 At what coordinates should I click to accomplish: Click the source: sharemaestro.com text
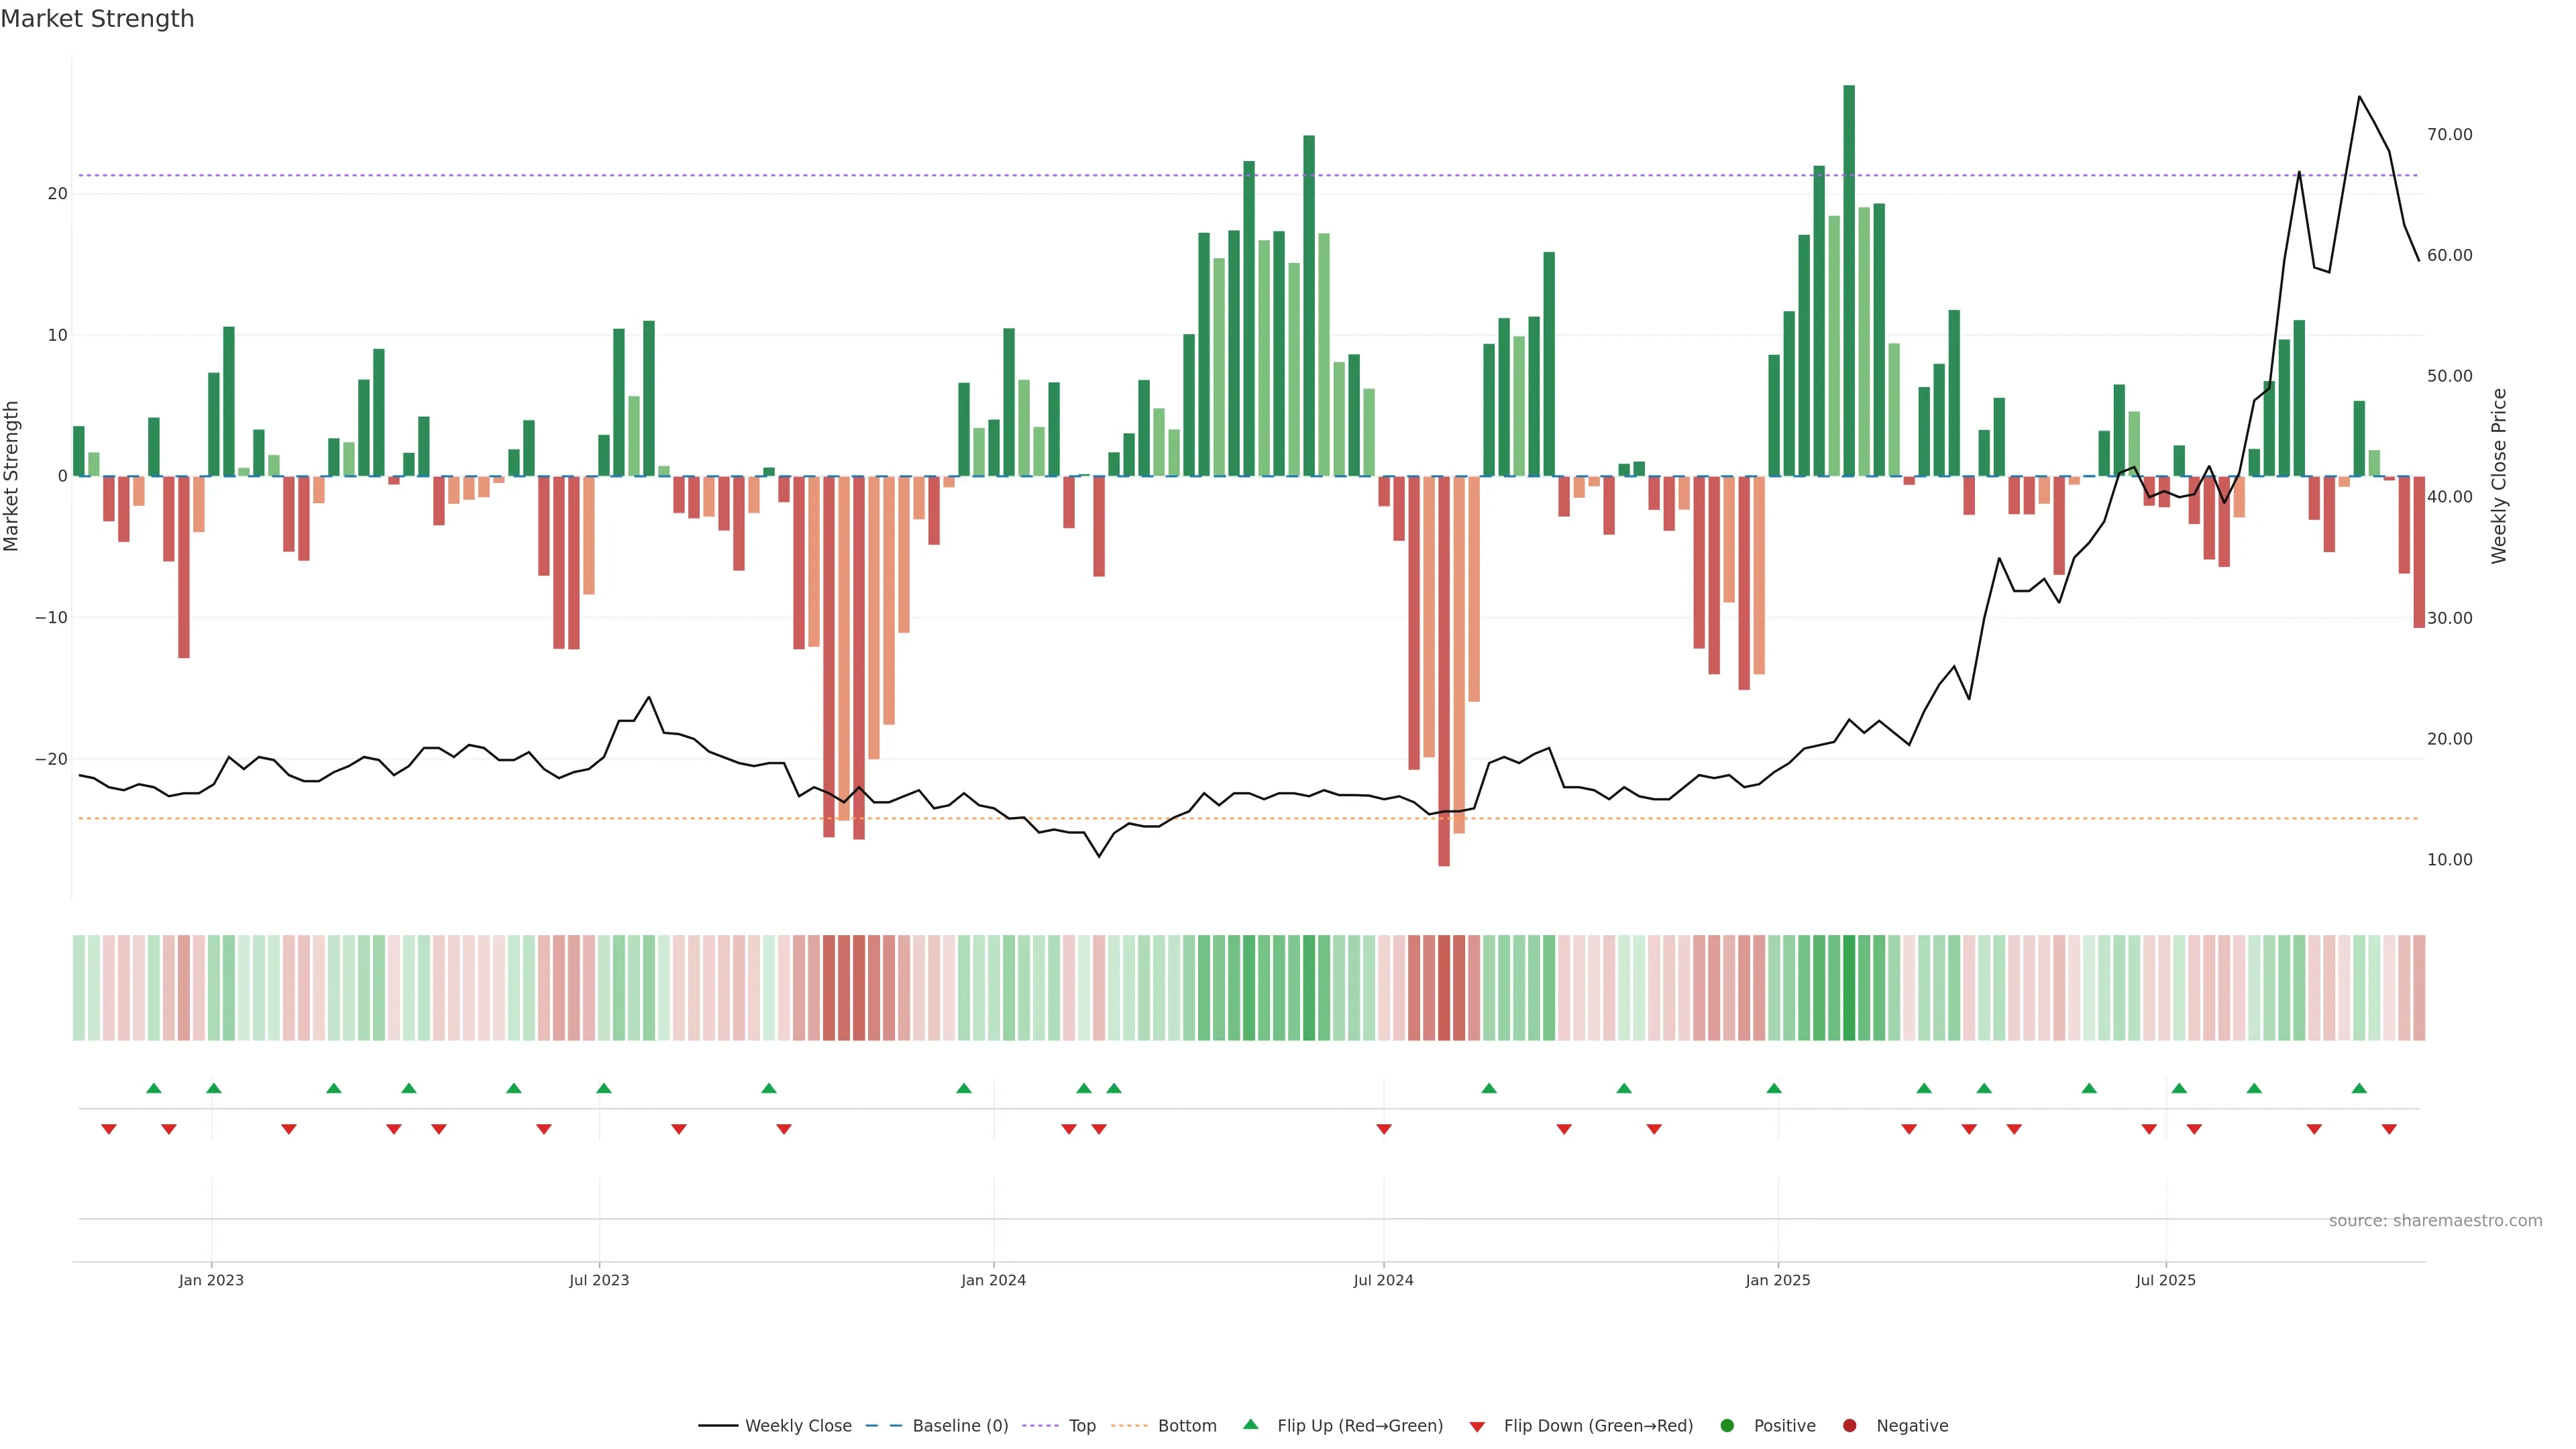click(2435, 1220)
